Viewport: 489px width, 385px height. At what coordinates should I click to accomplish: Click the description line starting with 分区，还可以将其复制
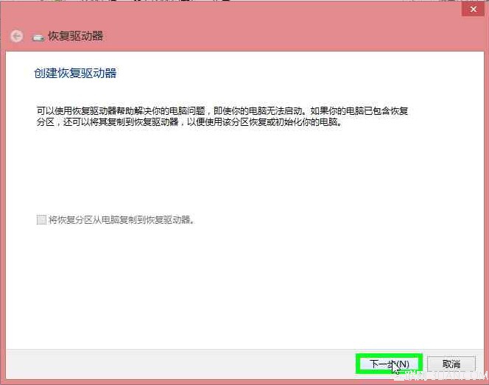coord(189,122)
